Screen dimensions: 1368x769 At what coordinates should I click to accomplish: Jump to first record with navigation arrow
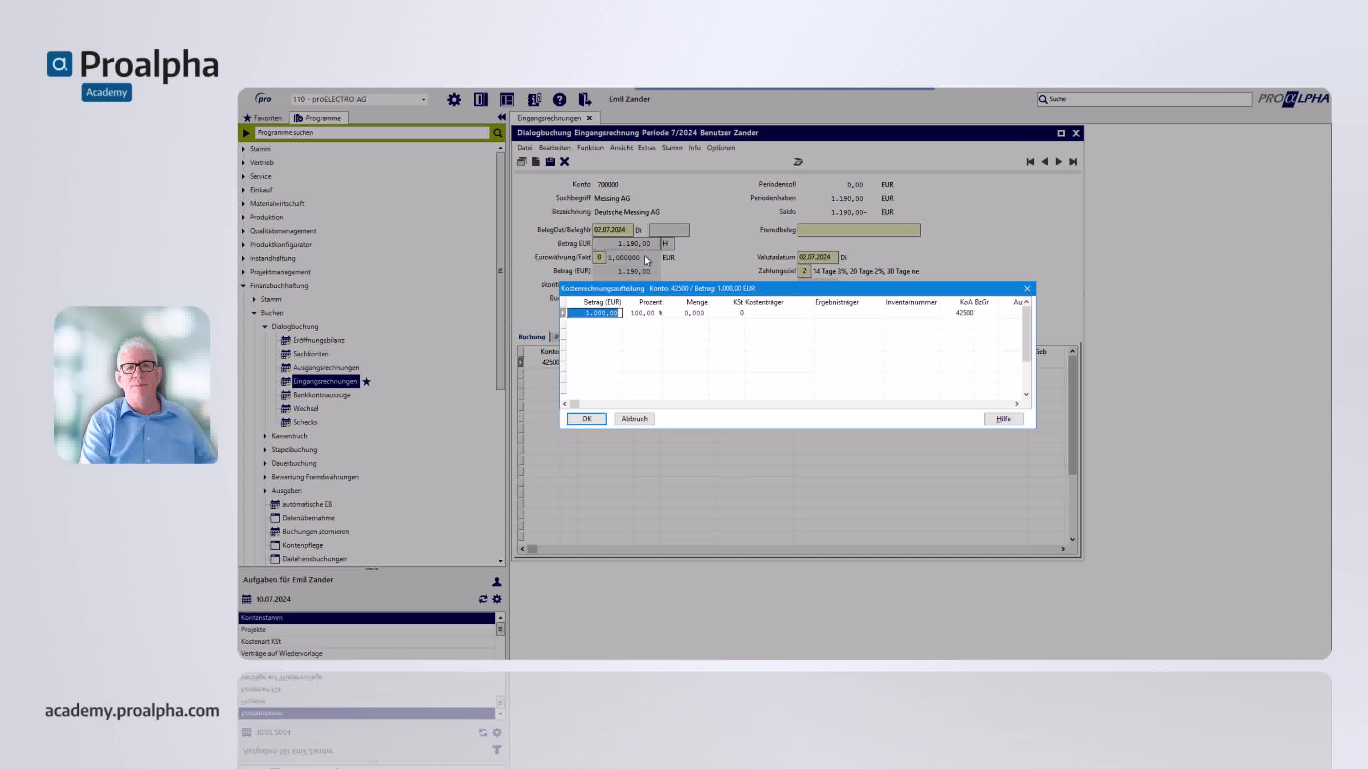coord(1030,161)
